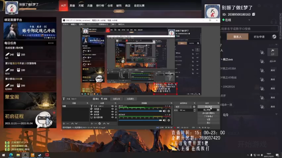Open the 排行榜 leaderboard tab

click(100, 6)
